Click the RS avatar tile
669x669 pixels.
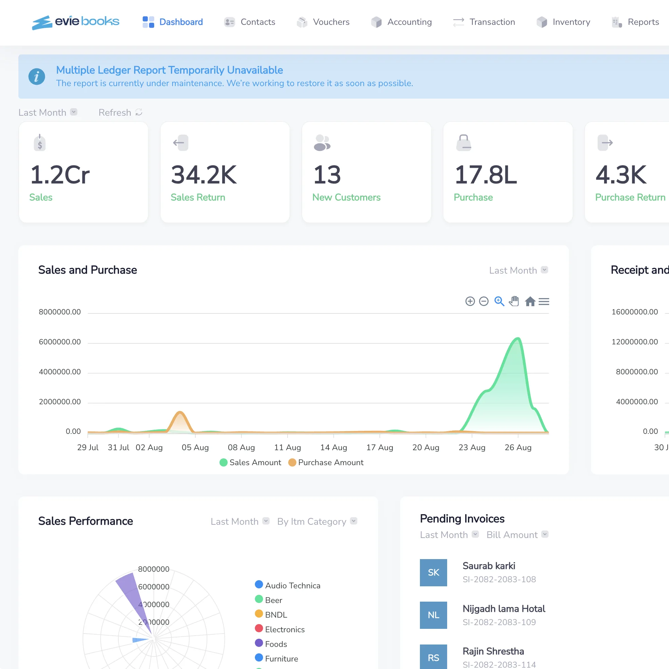[433, 657]
